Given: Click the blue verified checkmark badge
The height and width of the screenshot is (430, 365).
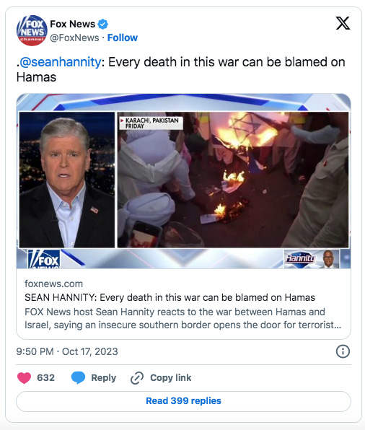Looking at the screenshot, I should [x=103, y=25].
